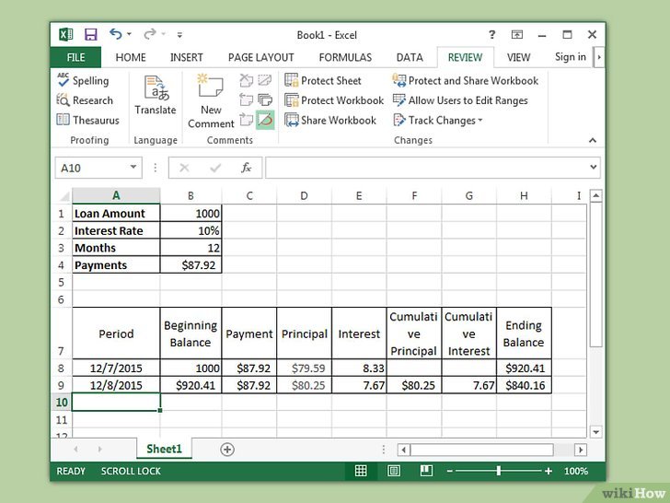This screenshot has width=670, height=503.
Task: Click the Select All corner triangle
Action: [64, 196]
